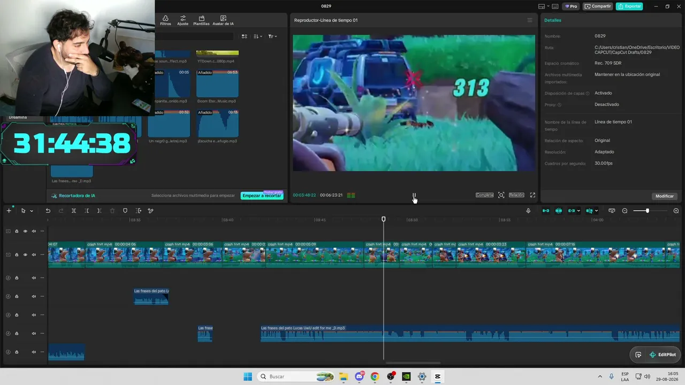685x385 pixels.
Task: Show hidden icons in the system tray
Action: tap(599, 376)
